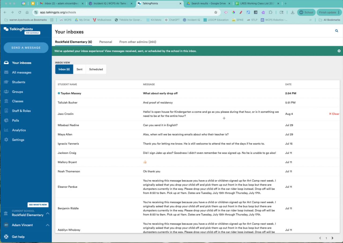Open Tallulah Bucher message row
The height and width of the screenshot is (243, 343).
pos(197,103)
